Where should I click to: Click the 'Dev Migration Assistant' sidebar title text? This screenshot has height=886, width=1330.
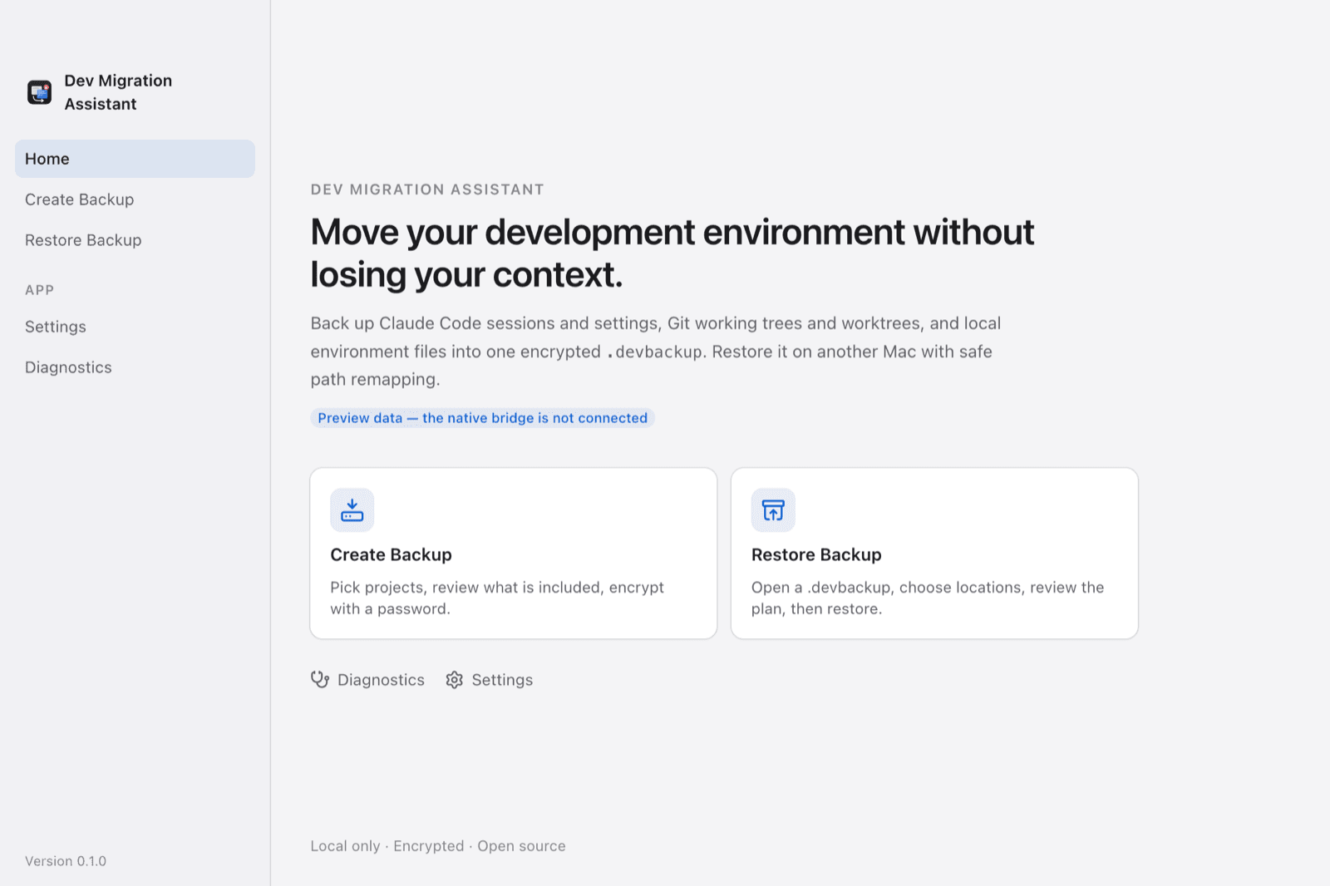point(118,92)
